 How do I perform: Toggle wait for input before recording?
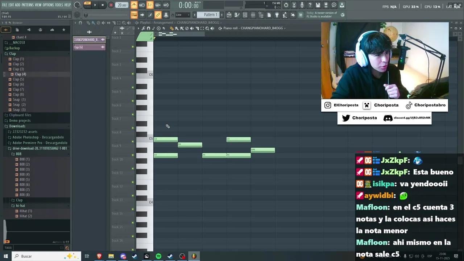coord(142,5)
